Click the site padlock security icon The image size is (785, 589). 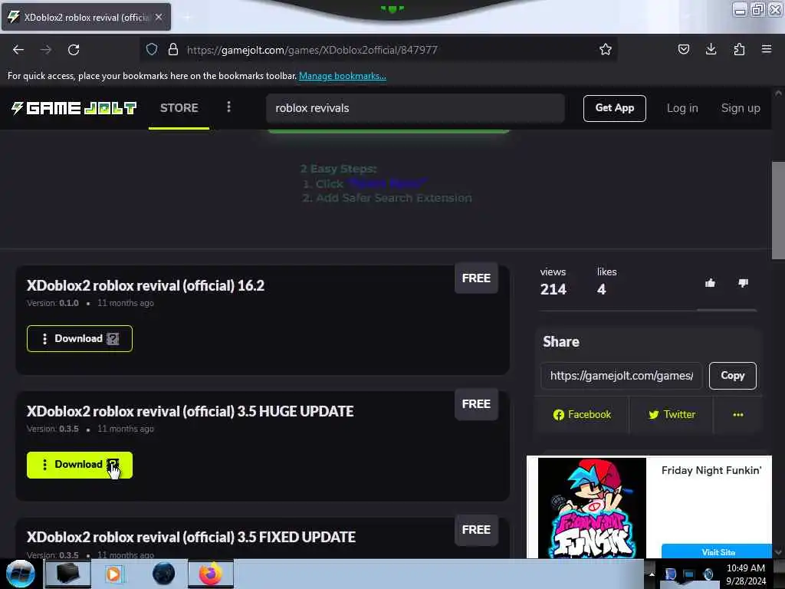tap(172, 49)
